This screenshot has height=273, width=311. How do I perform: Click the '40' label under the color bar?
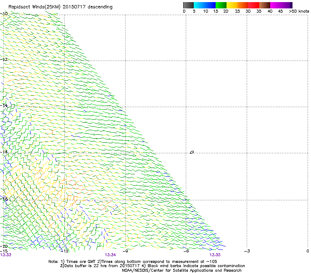(270, 11)
